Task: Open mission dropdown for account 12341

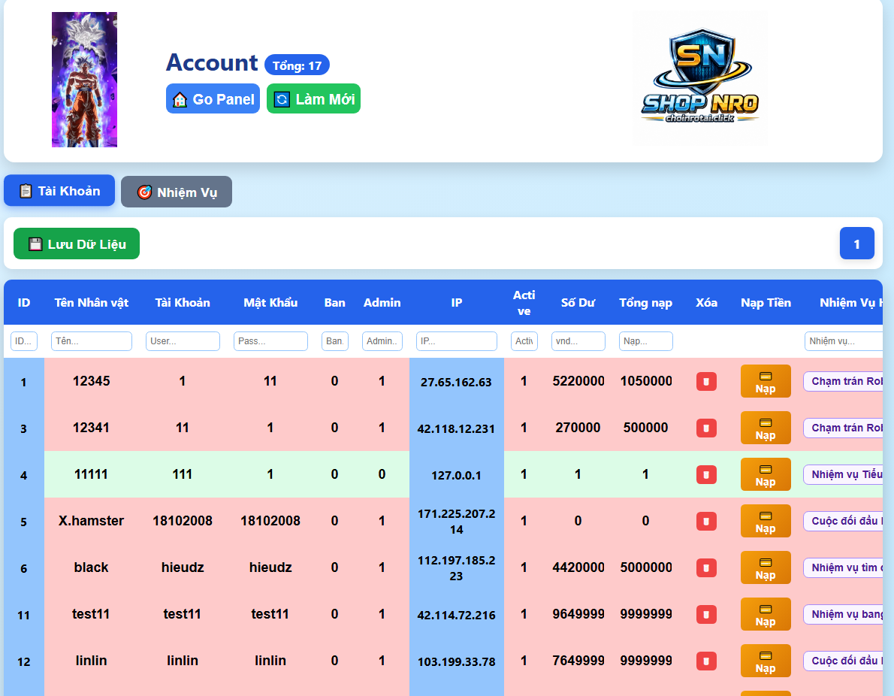Action: 843,428
